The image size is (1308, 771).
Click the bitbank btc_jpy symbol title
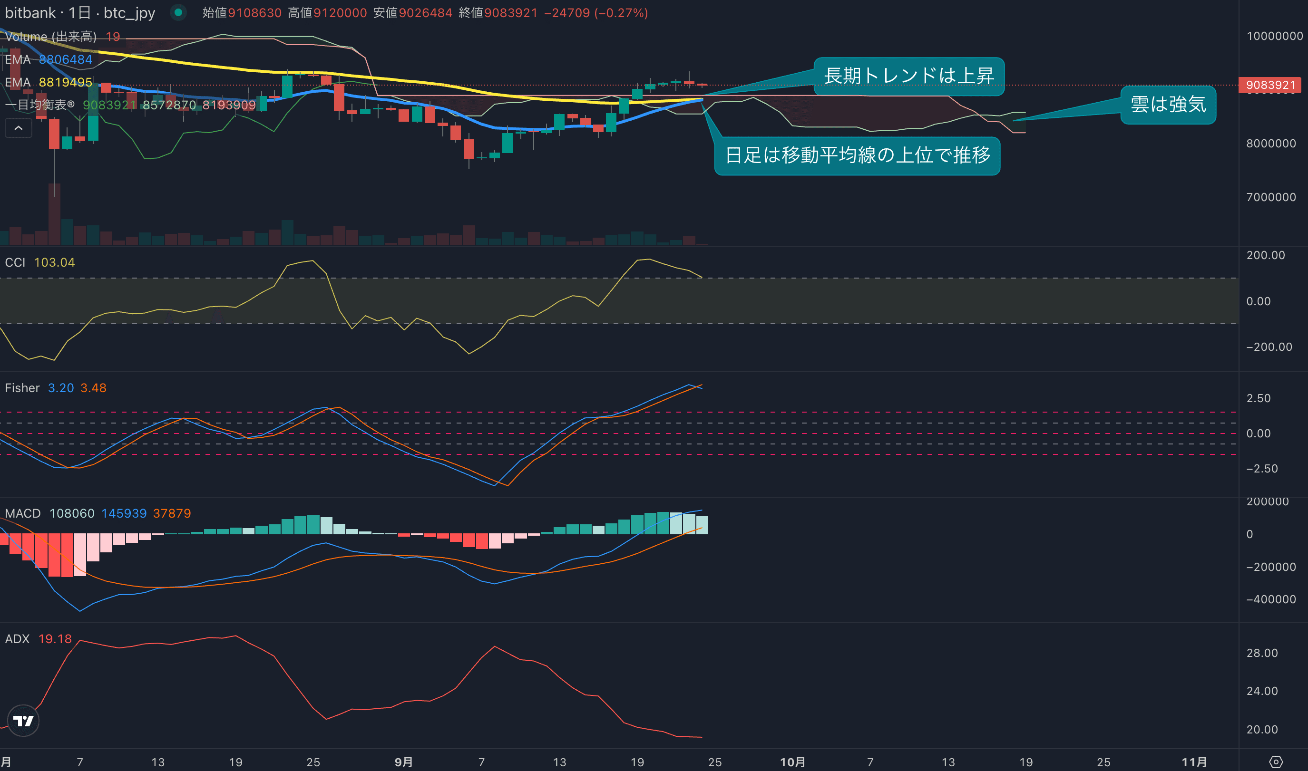(x=79, y=12)
